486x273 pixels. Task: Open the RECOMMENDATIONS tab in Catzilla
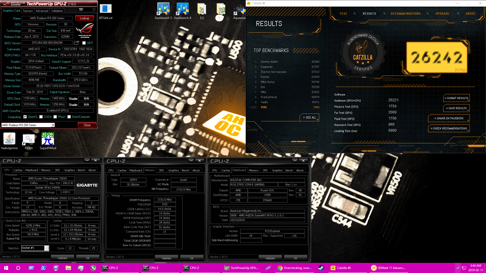(x=406, y=14)
